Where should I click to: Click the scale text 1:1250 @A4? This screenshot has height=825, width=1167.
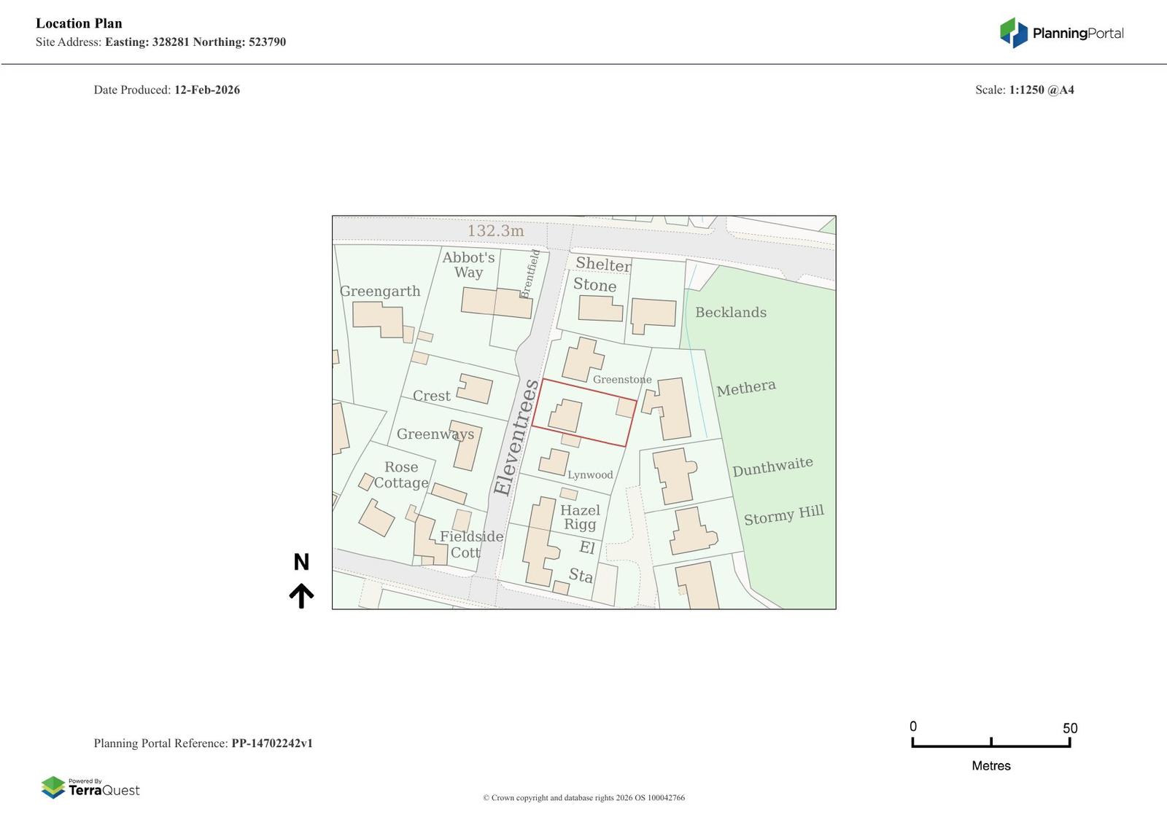tap(1041, 90)
